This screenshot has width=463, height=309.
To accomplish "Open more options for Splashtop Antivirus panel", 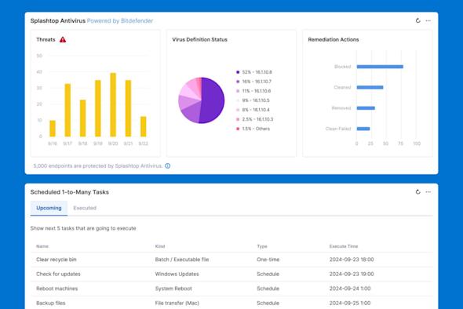I will tap(428, 20).
